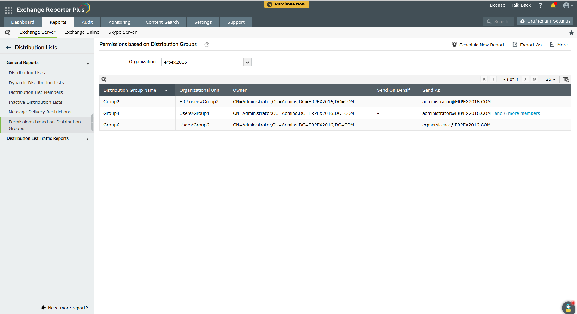Click the Talk Back link

click(x=521, y=5)
